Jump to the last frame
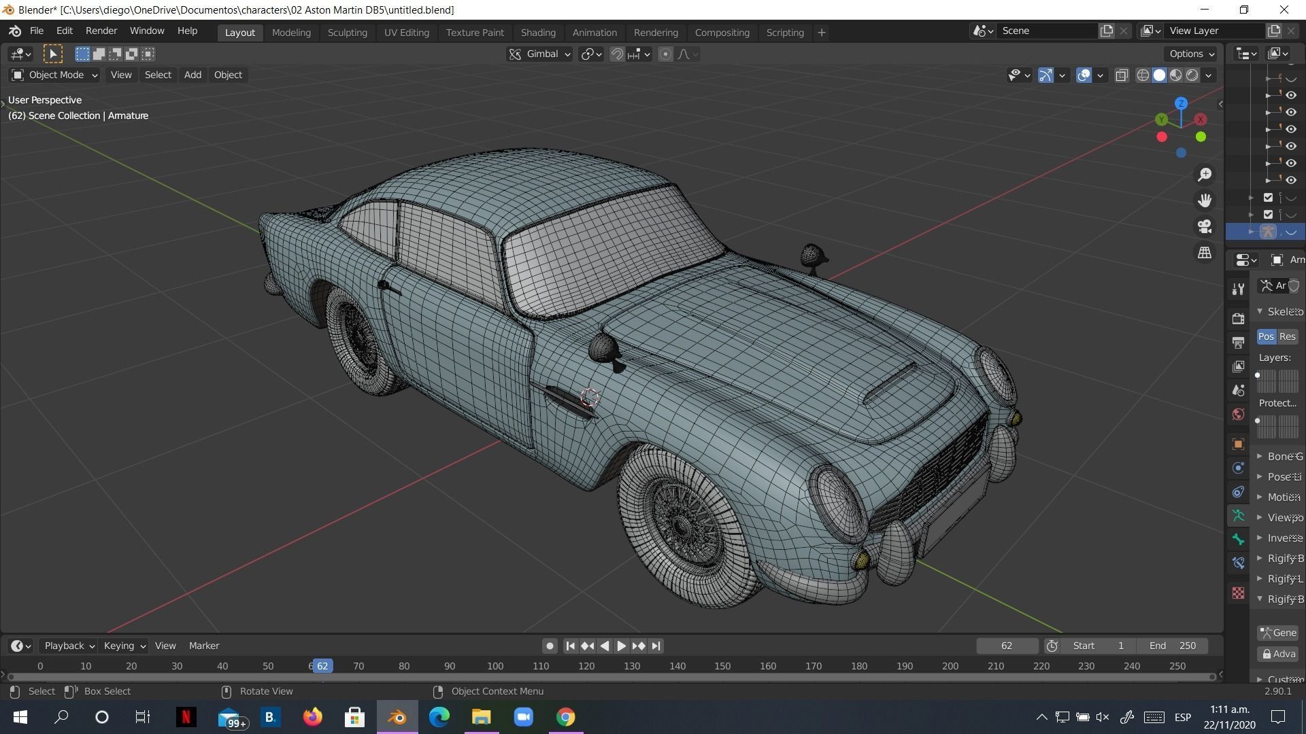 656,646
